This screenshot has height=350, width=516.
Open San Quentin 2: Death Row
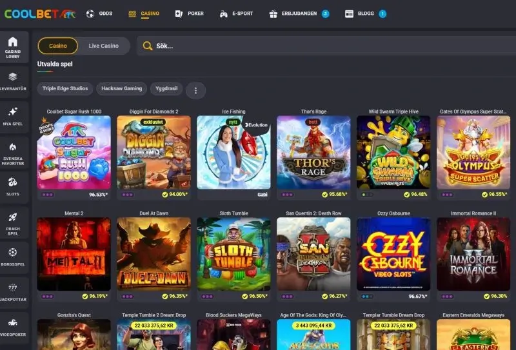point(313,254)
